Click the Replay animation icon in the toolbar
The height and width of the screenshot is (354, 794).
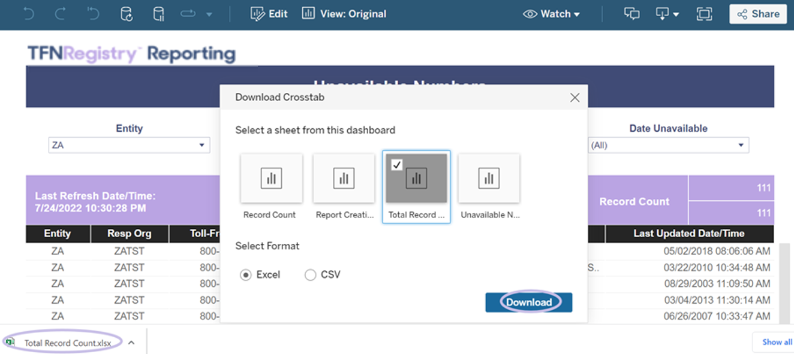[x=188, y=14]
